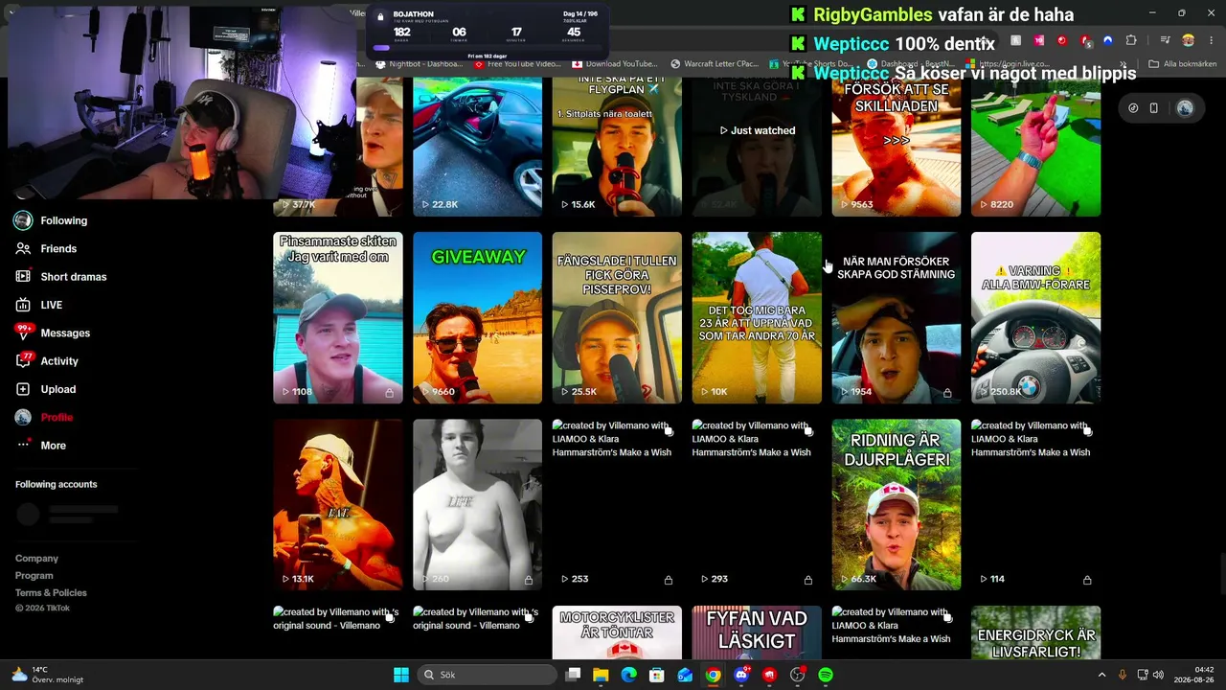1226x690 pixels.
Task: Open File Explorer from the taskbar
Action: pos(601,675)
